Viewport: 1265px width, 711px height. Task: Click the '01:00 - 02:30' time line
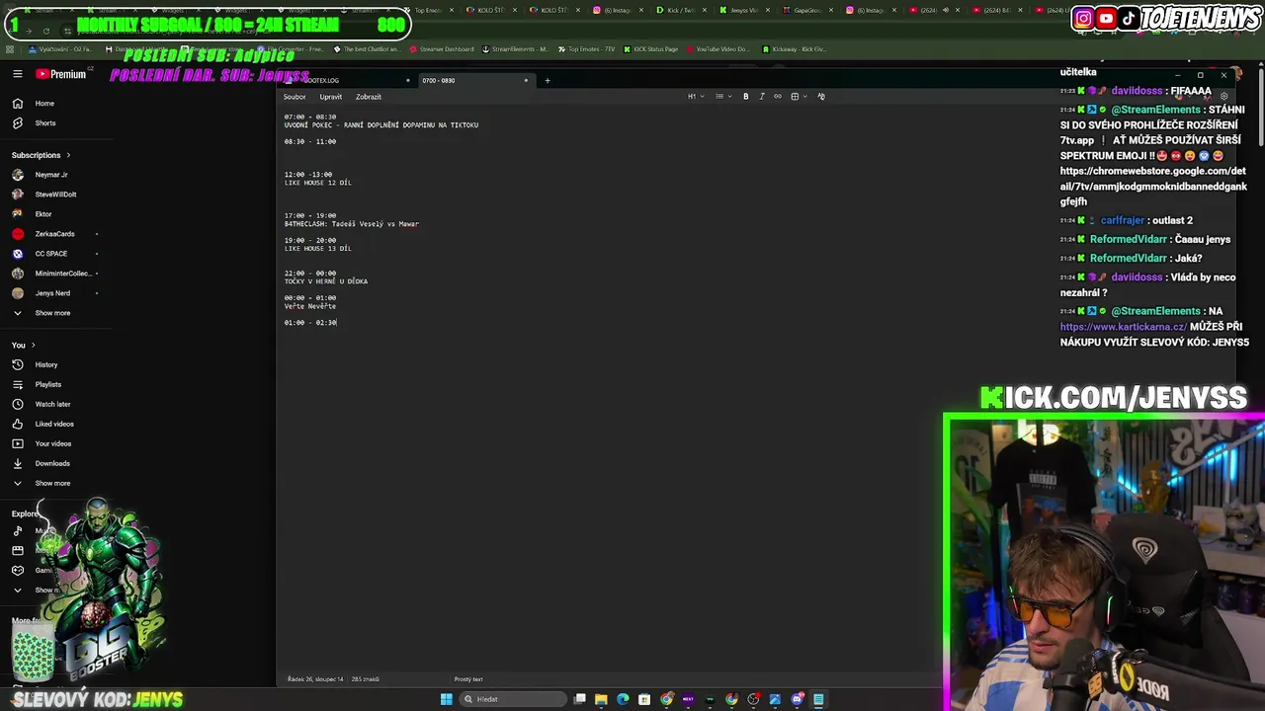tap(310, 323)
